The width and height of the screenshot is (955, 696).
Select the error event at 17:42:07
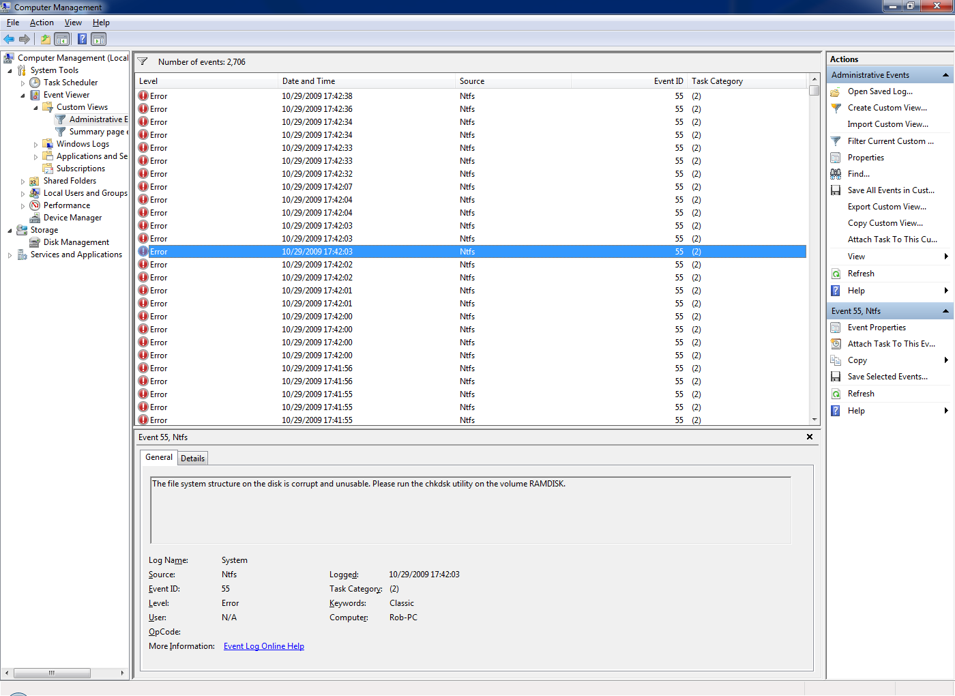[471, 187]
